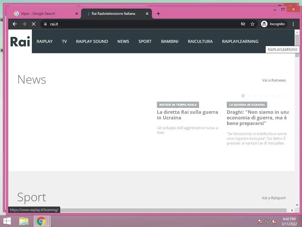Switch to titpix - Google Search tab
Screen dimensions: 302x227
(44, 14)
